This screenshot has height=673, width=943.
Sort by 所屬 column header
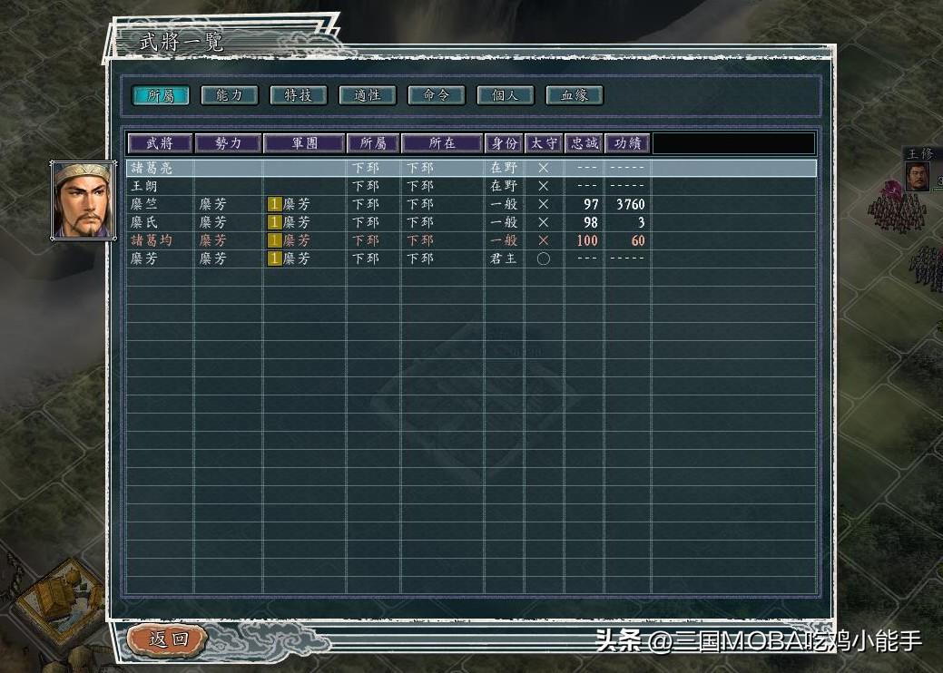pyautogui.click(x=373, y=143)
